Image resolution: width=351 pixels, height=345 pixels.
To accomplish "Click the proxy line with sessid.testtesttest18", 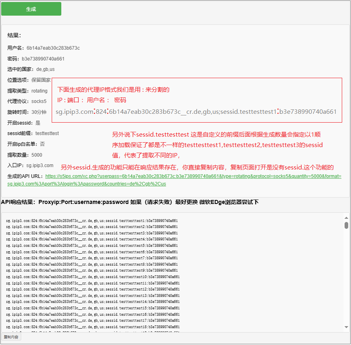I will pos(93,327).
